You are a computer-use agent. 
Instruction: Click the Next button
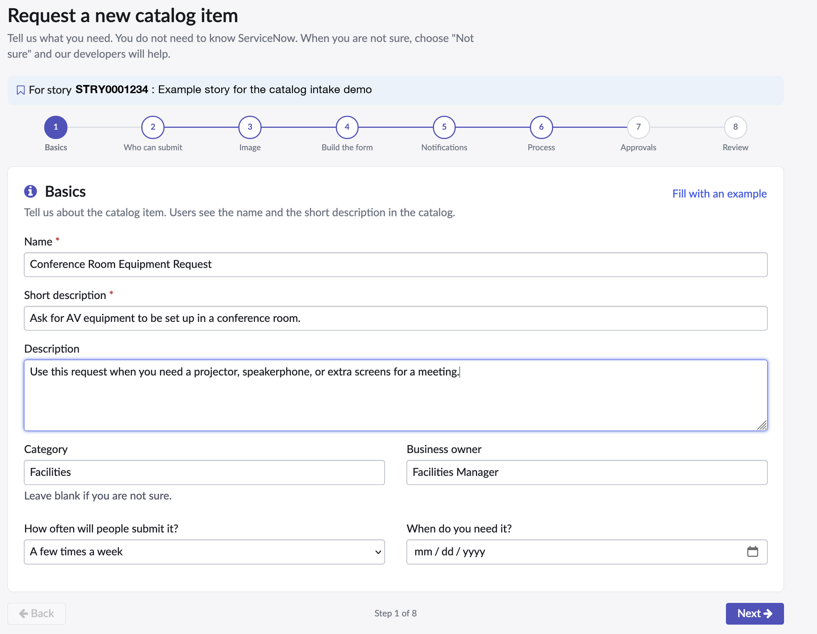(754, 614)
